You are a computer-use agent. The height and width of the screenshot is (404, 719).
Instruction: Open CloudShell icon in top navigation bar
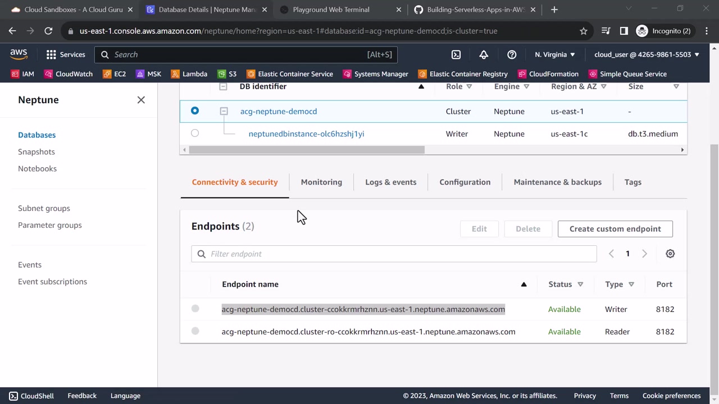point(456,54)
